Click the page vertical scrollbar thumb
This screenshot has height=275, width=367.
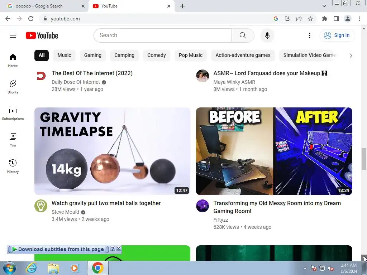tap(364, 159)
